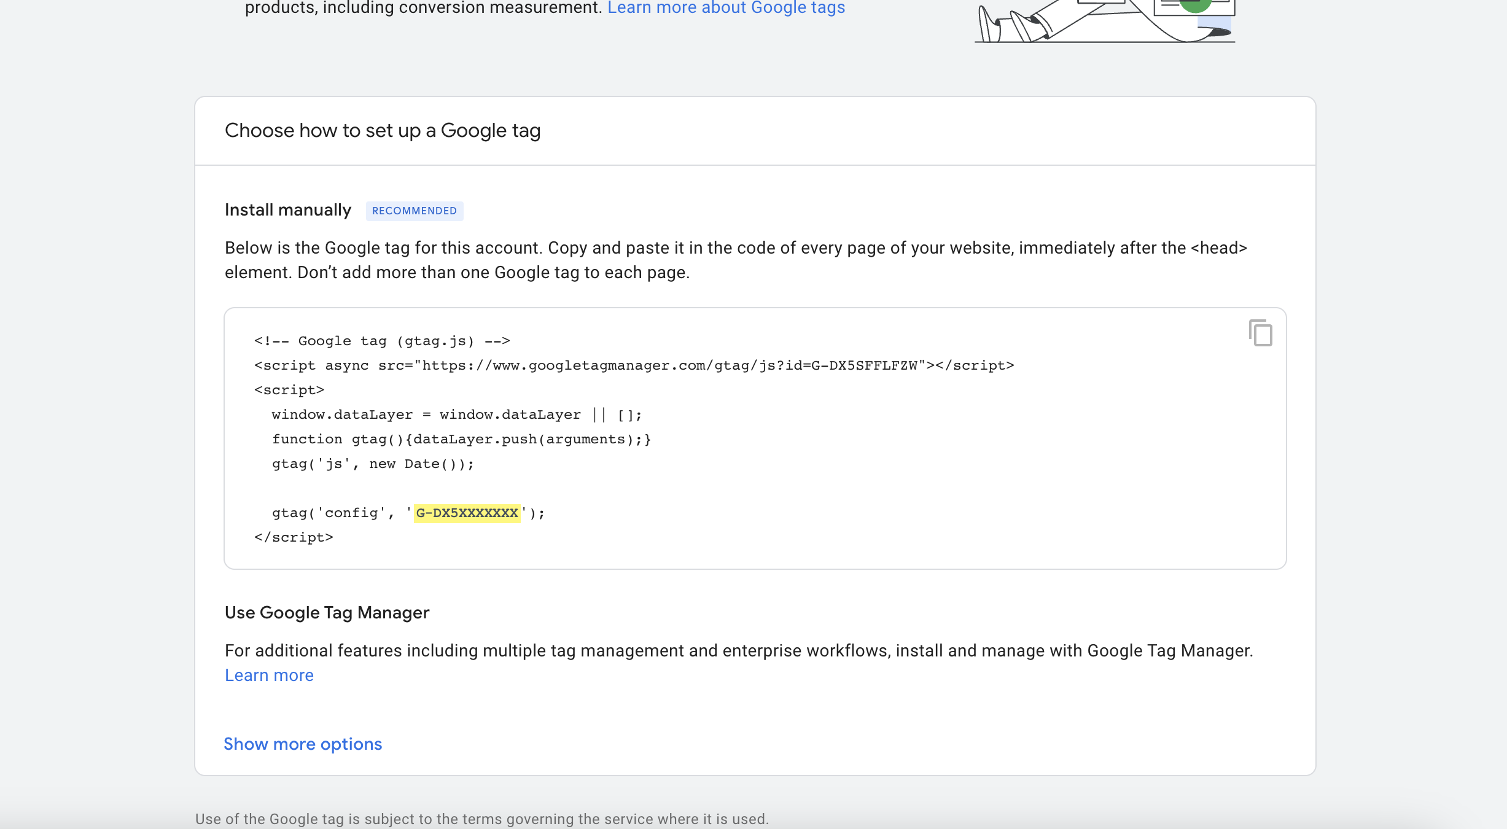Click the gtag('js', new Date()) line
Screen dimensions: 1507x829
click(x=373, y=464)
